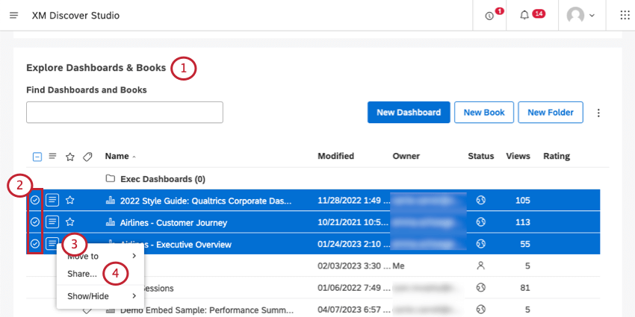635x317 pixels.
Task: Open the three-dot more options menu
Action: click(x=598, y=113)
